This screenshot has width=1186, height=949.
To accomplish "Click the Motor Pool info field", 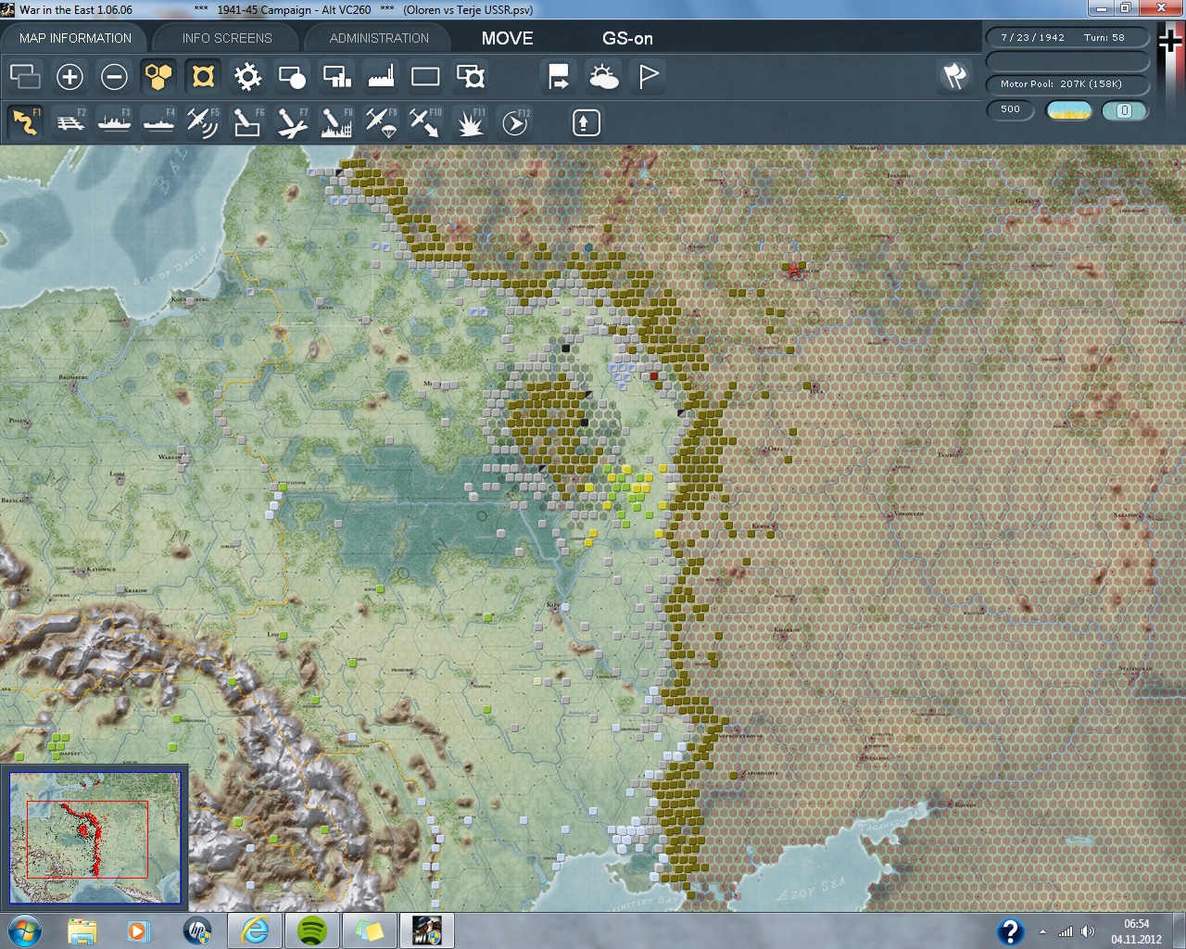I will (x=1067, y=84).
